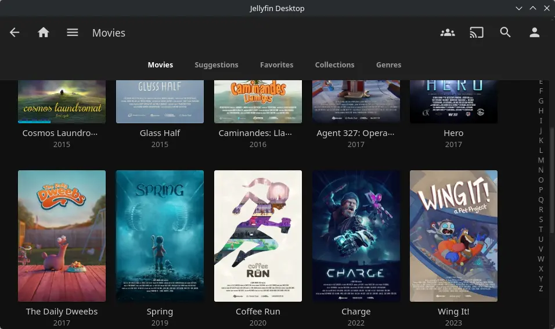Viewport: 555px width, 329px height.
Task: Jump to letter P in alphabet picker
Action: [x=541, y=190]
